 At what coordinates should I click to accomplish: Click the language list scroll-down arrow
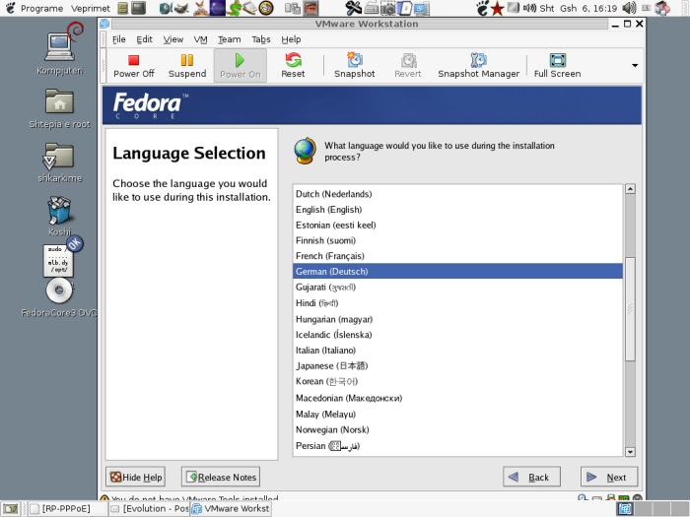[630, 451]
